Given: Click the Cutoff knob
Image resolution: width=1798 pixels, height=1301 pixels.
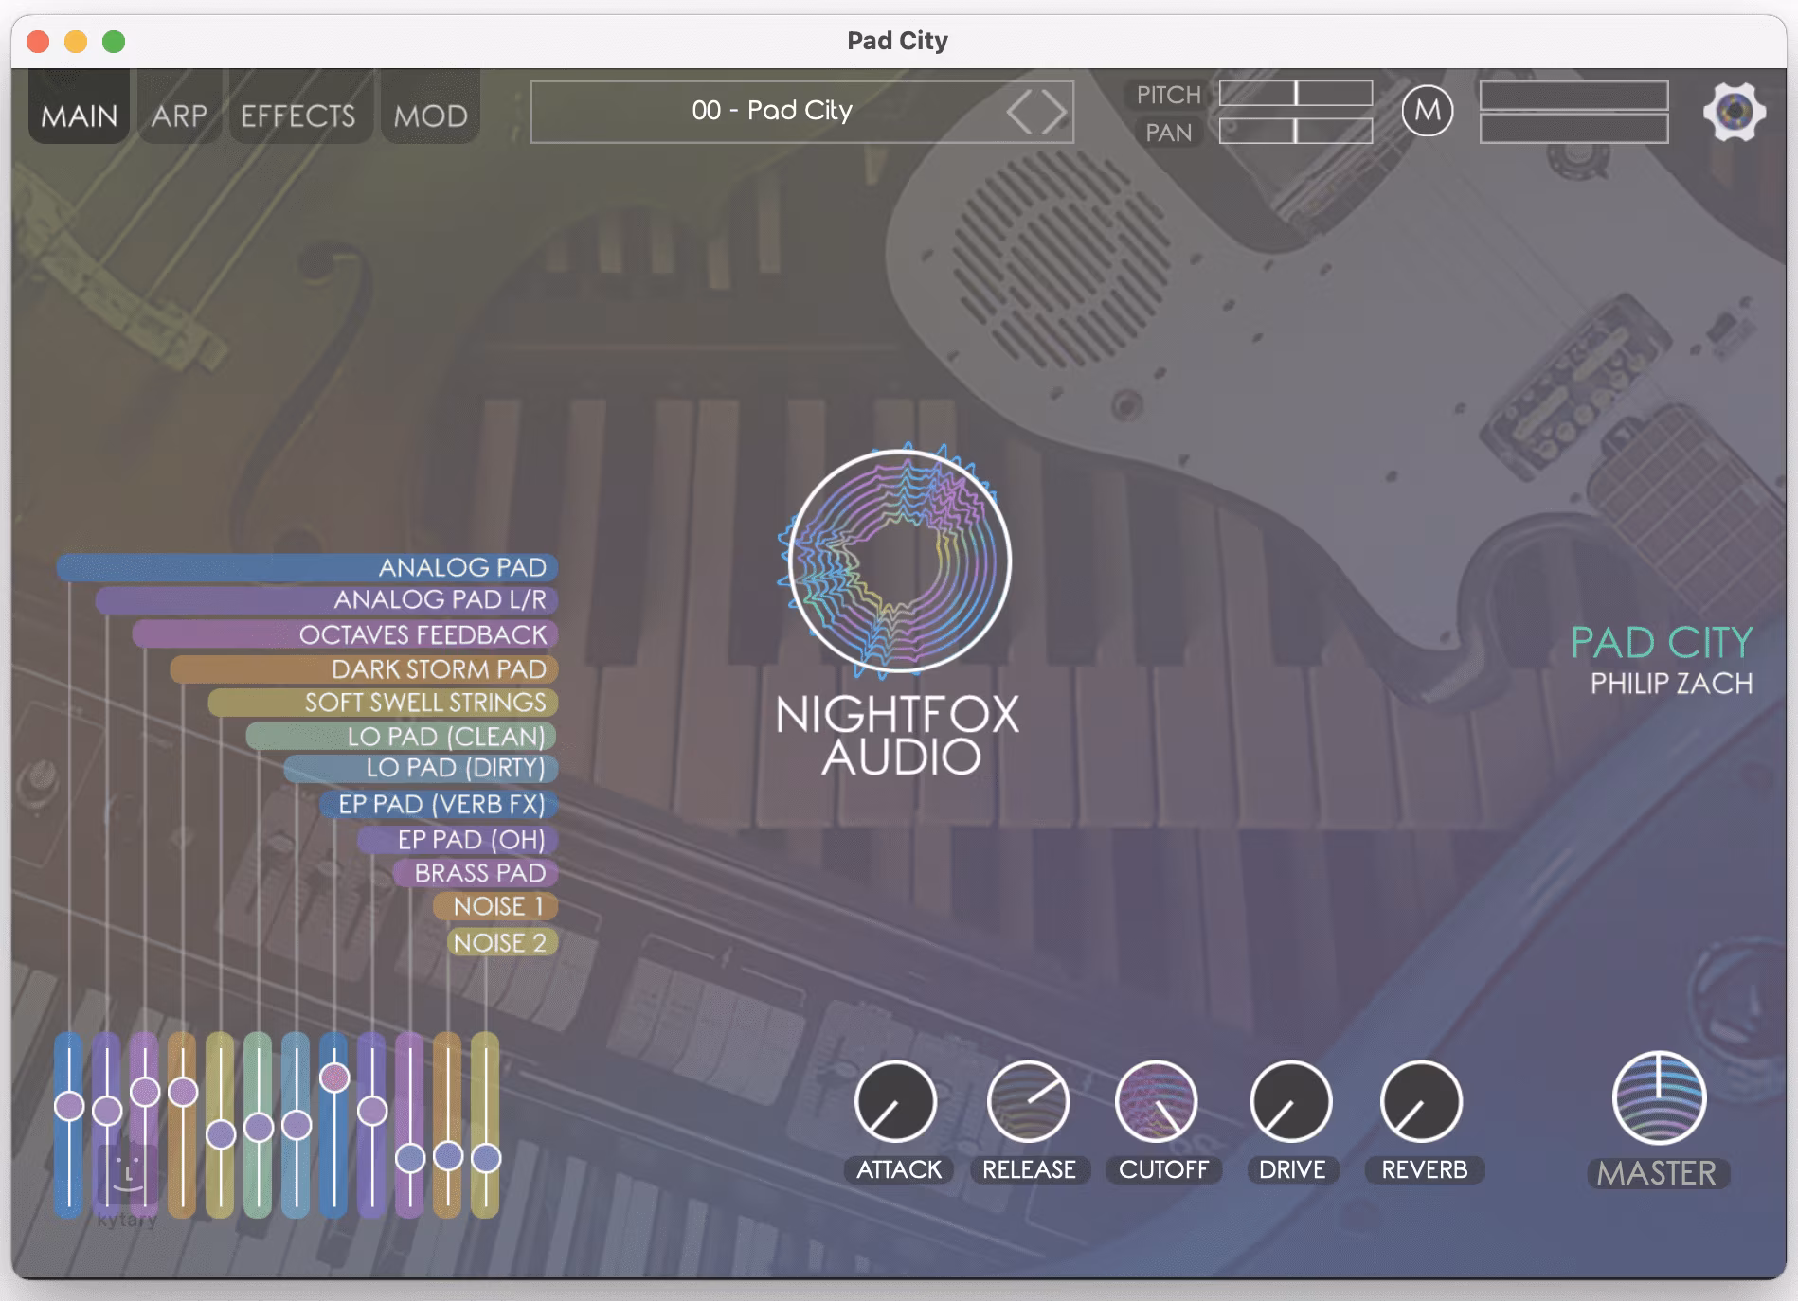Looking at the screenshot, I should click(x=1157, y=1102).
